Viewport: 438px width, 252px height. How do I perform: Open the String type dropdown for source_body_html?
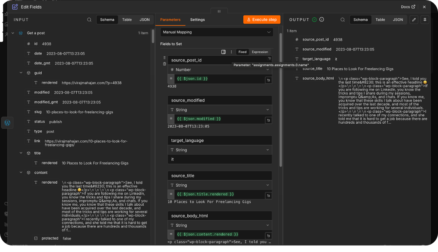220,226
